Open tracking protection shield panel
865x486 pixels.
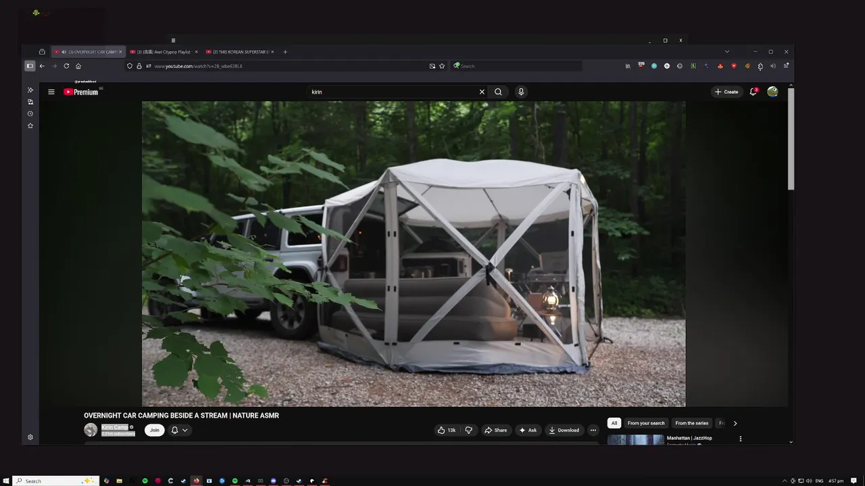(x=130, y=66)
